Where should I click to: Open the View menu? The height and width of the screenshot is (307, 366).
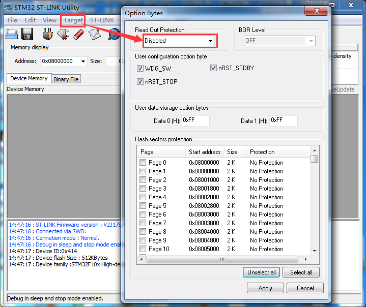tap(49, 20)
